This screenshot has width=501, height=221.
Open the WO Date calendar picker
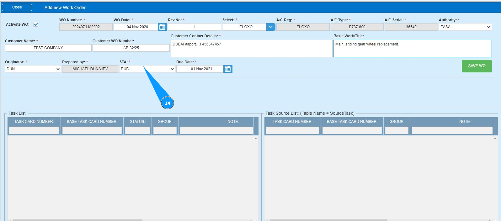[x=162, y=27]
